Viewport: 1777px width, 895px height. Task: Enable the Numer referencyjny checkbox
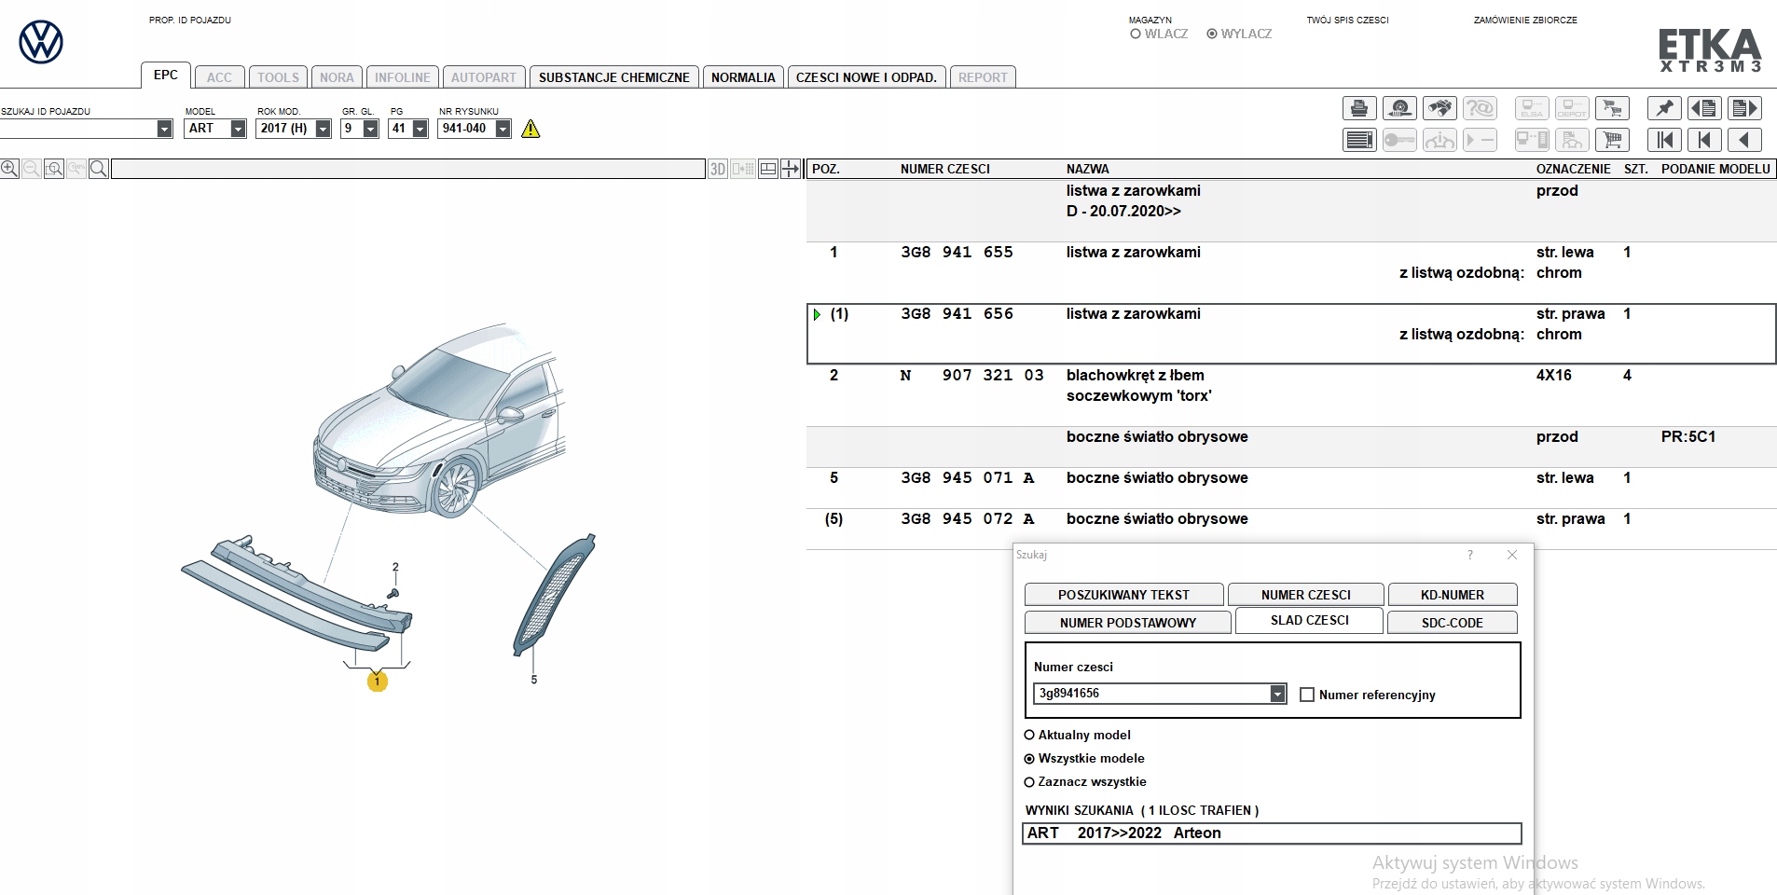[1307, 695]
